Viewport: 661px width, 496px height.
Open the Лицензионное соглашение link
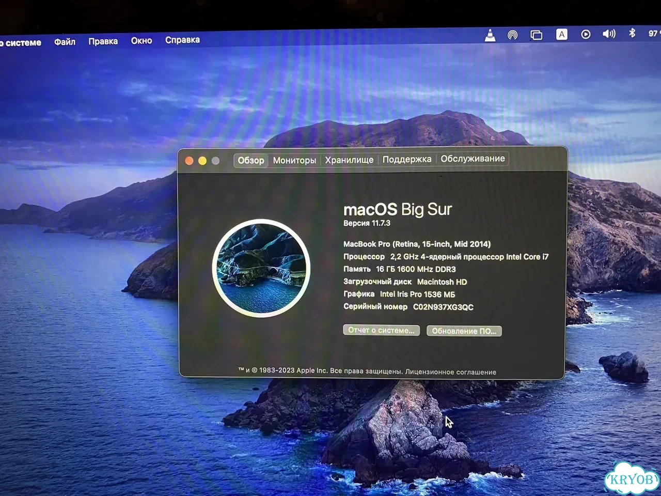(451, 372)
